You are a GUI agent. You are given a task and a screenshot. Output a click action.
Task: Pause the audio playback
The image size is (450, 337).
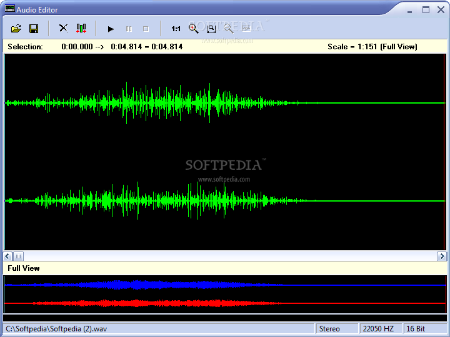129,29
